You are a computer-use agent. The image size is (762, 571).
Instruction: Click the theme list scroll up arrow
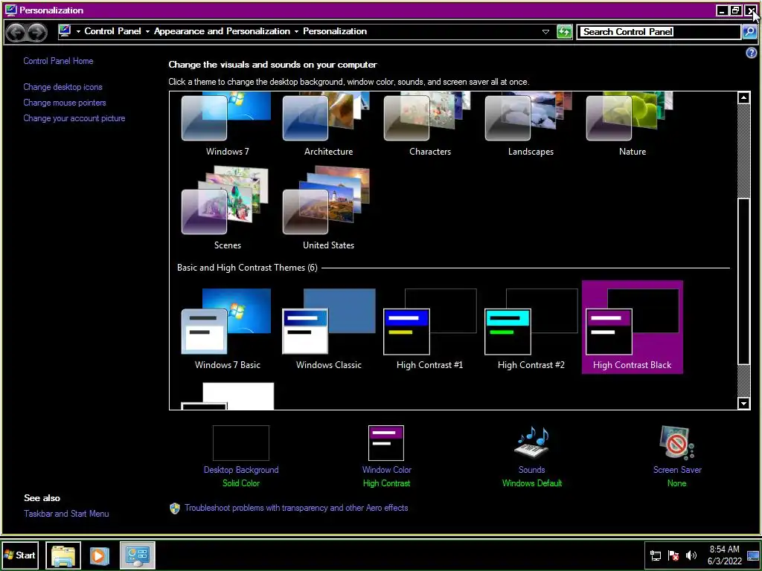tap(743, 97)
